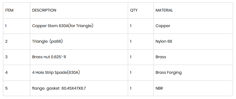236x99 pixels.
Task: Select the 4 Hole Strip Spade(630A) cell
Action: pos(79,73)
